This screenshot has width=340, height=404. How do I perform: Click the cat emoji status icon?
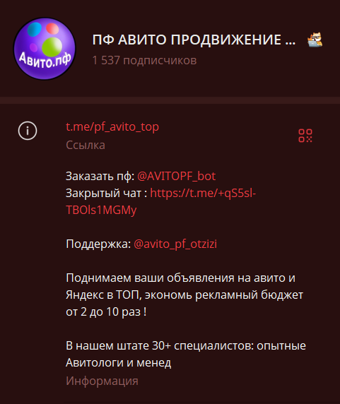click(x=315, y=40)
